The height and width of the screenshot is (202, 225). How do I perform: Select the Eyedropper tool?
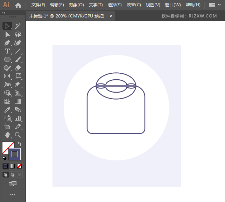(7, 110)
